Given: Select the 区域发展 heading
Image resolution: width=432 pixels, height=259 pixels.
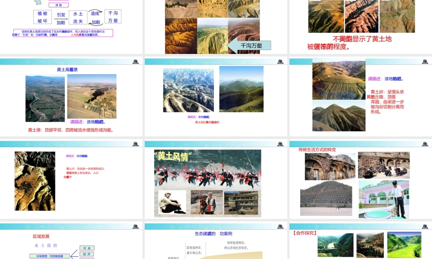Looking at the screenshot, I should click(41, 237).
